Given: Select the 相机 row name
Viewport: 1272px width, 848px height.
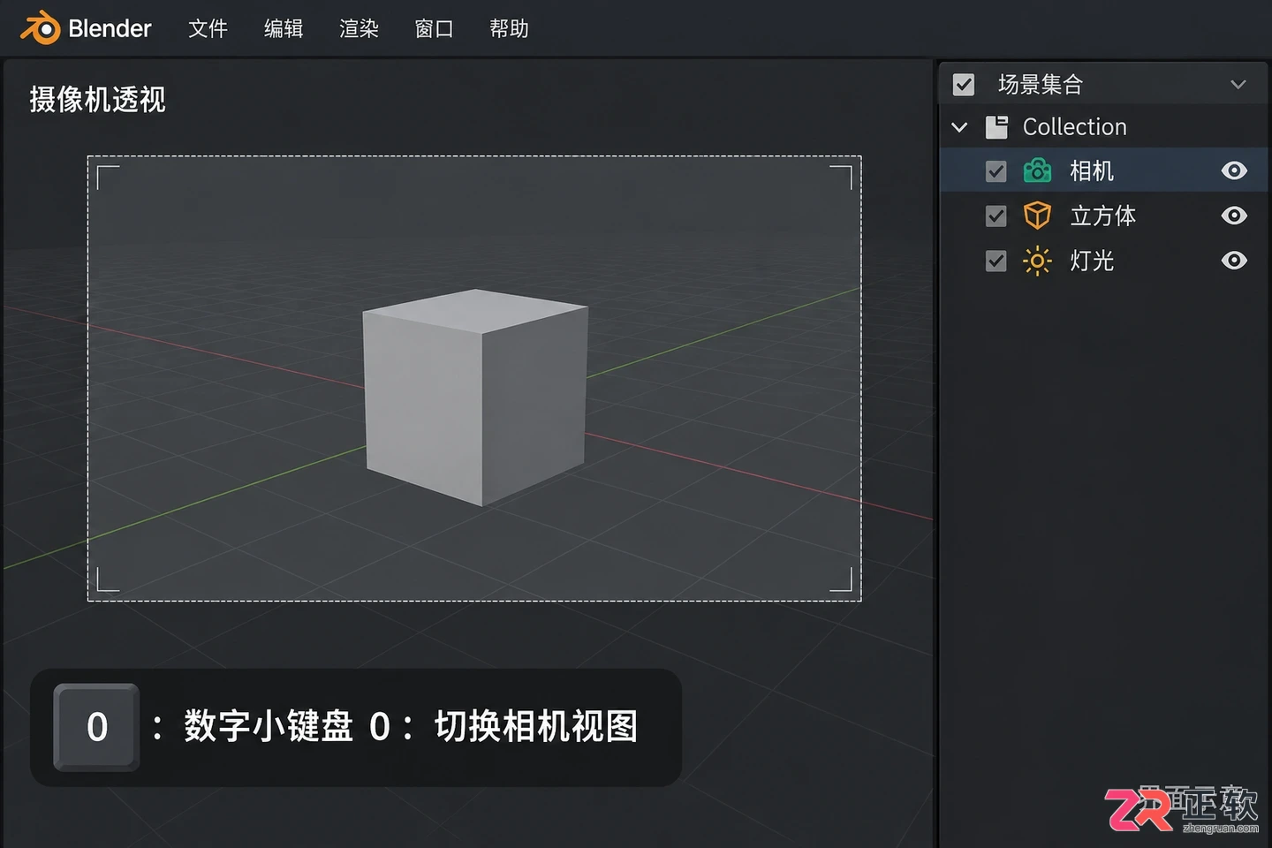Looking at the screenshot, I should coord(1092,170).
